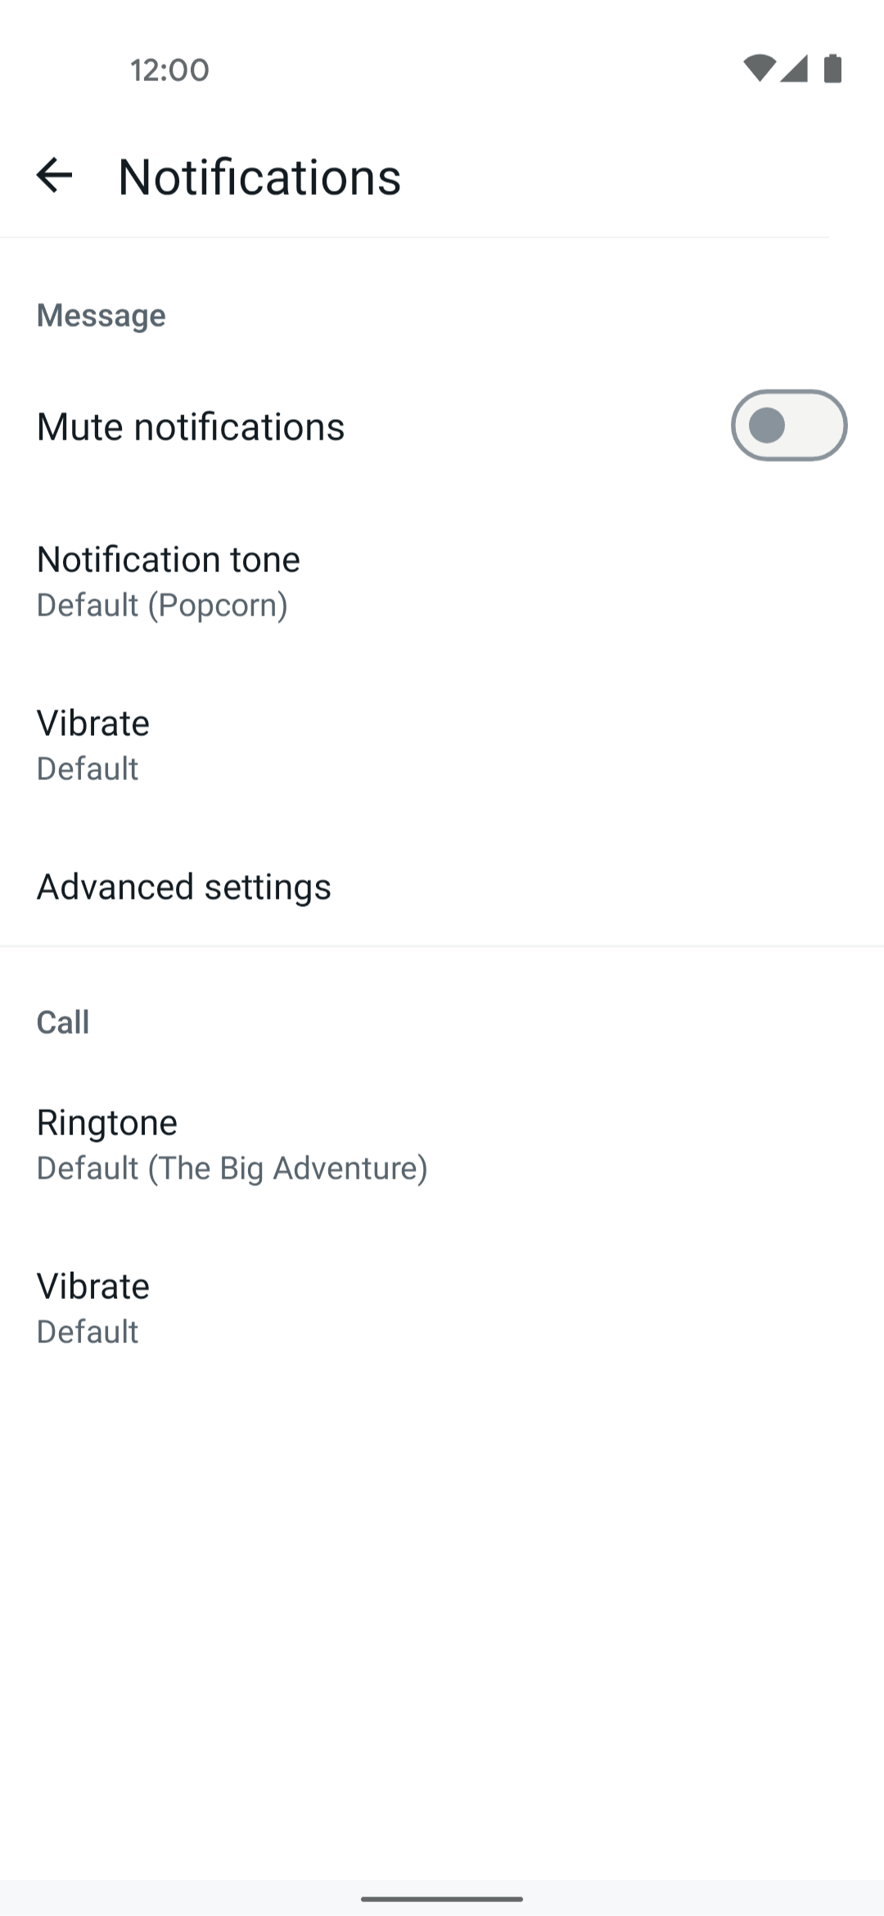Tap the cellular signal icon

[794, 69]
